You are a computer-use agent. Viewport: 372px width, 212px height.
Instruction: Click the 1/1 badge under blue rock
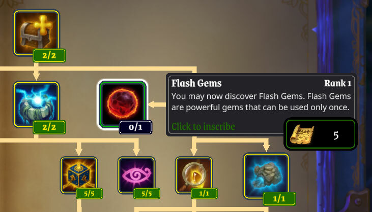point(279,199)
